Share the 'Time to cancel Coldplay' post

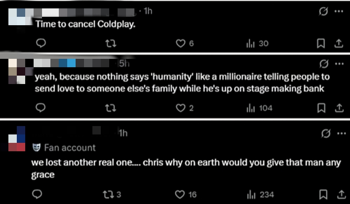tap(337, 43)
